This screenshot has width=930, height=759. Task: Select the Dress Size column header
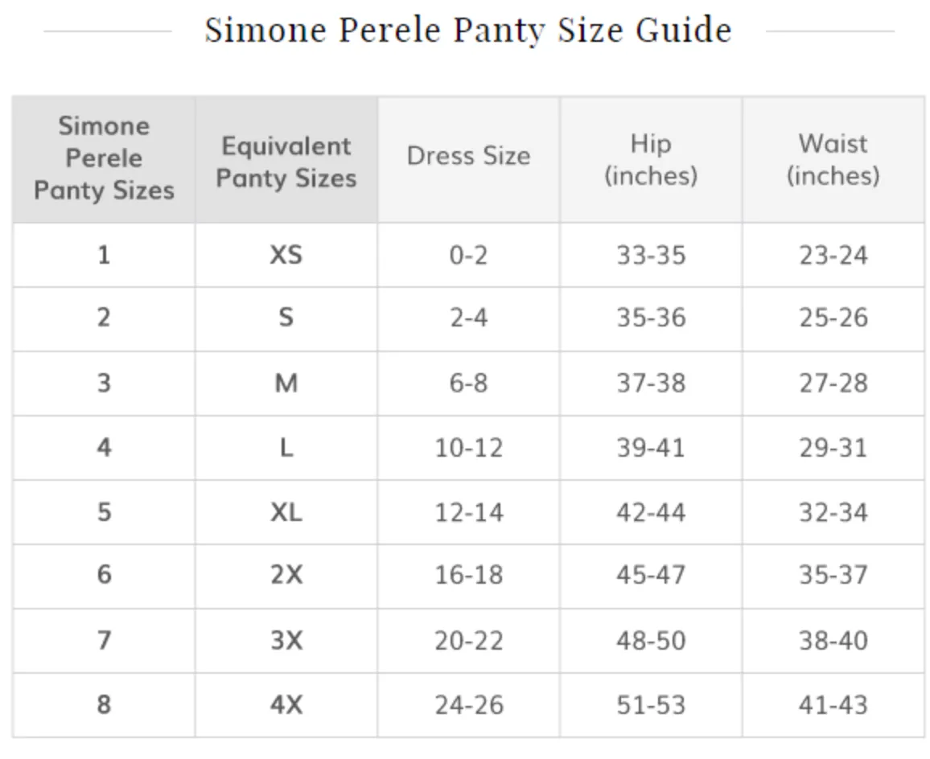pyautogui.click(x=468, y=159)
